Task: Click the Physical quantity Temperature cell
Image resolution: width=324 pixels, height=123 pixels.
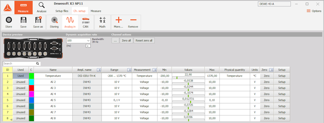Action: pos(234,76)
